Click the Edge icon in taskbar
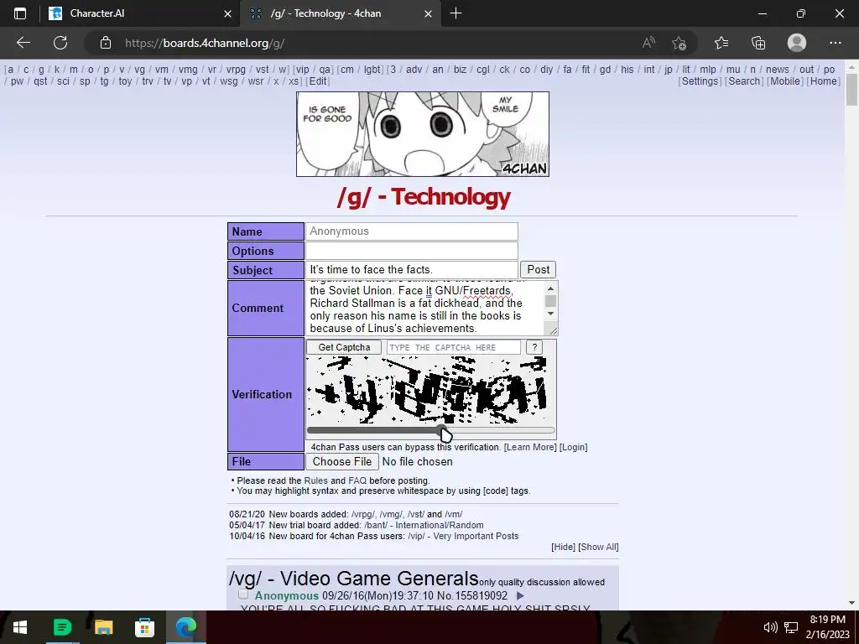This screenshot has height=644, width=859. point(185,627)
